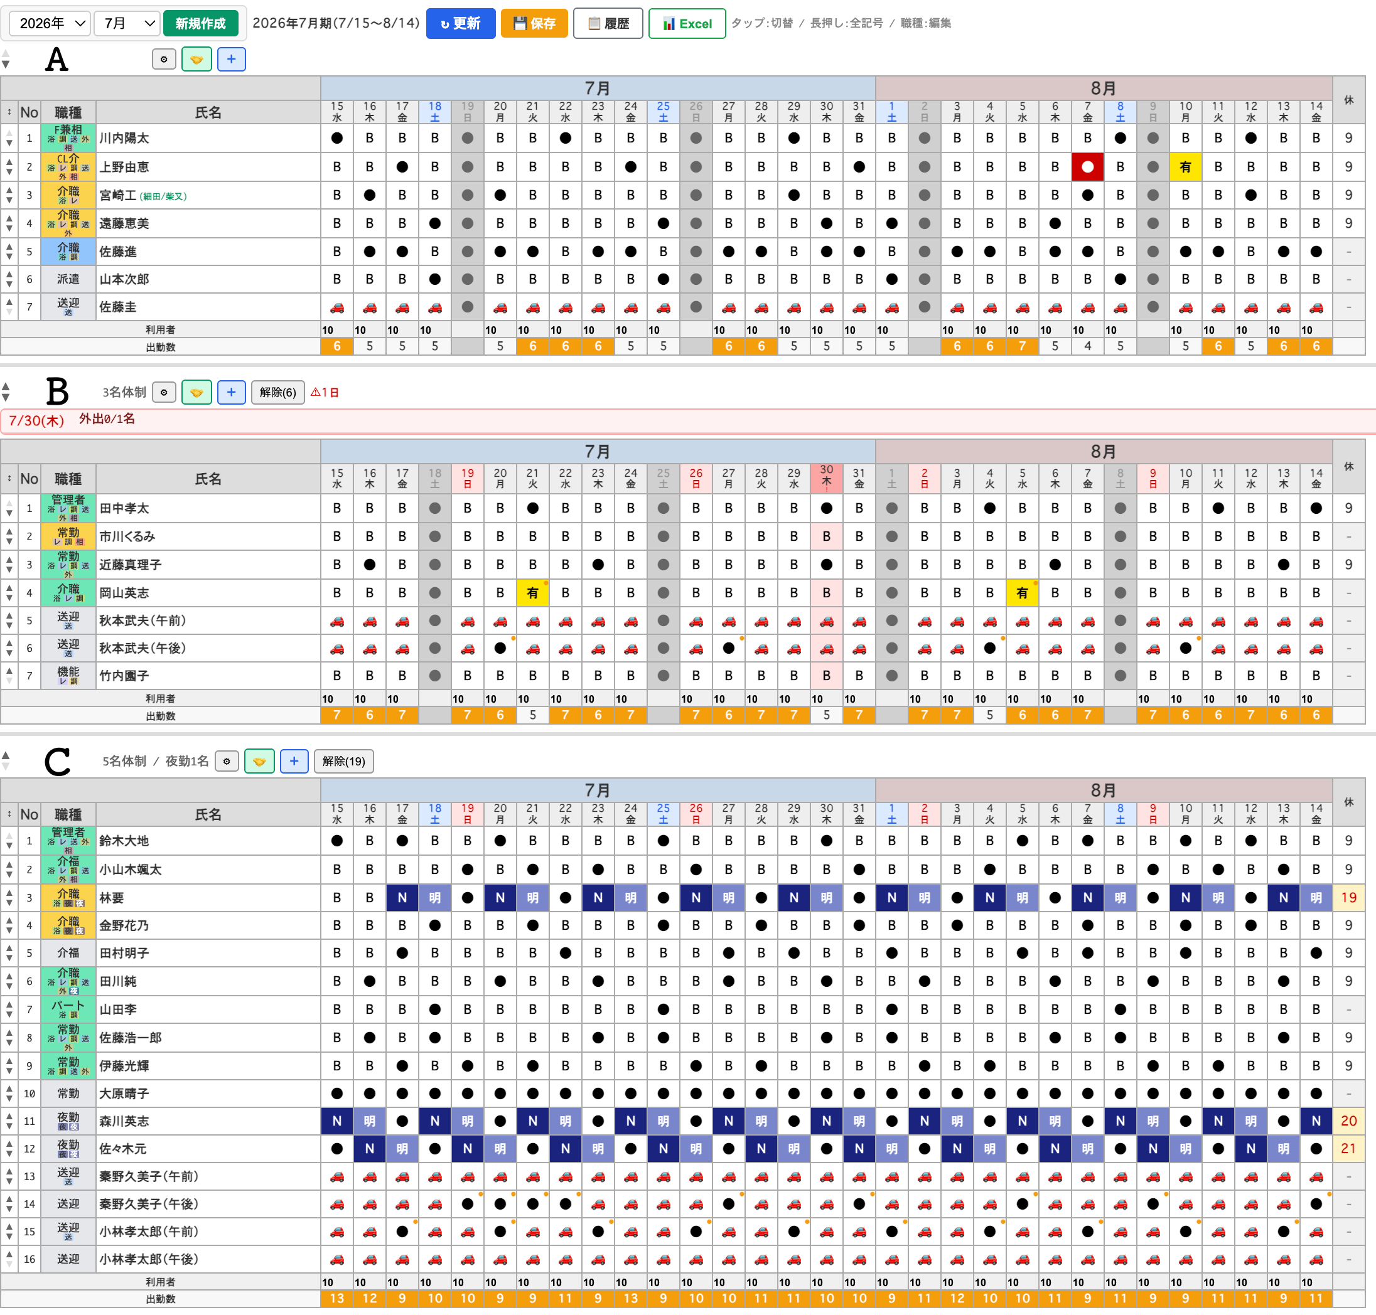Click 7月 month header in group A

click(x=598, y=88)
